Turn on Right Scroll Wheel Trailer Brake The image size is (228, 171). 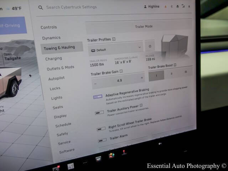101,129
